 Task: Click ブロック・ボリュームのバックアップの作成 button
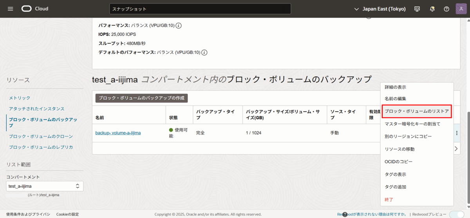pos(142,98)
